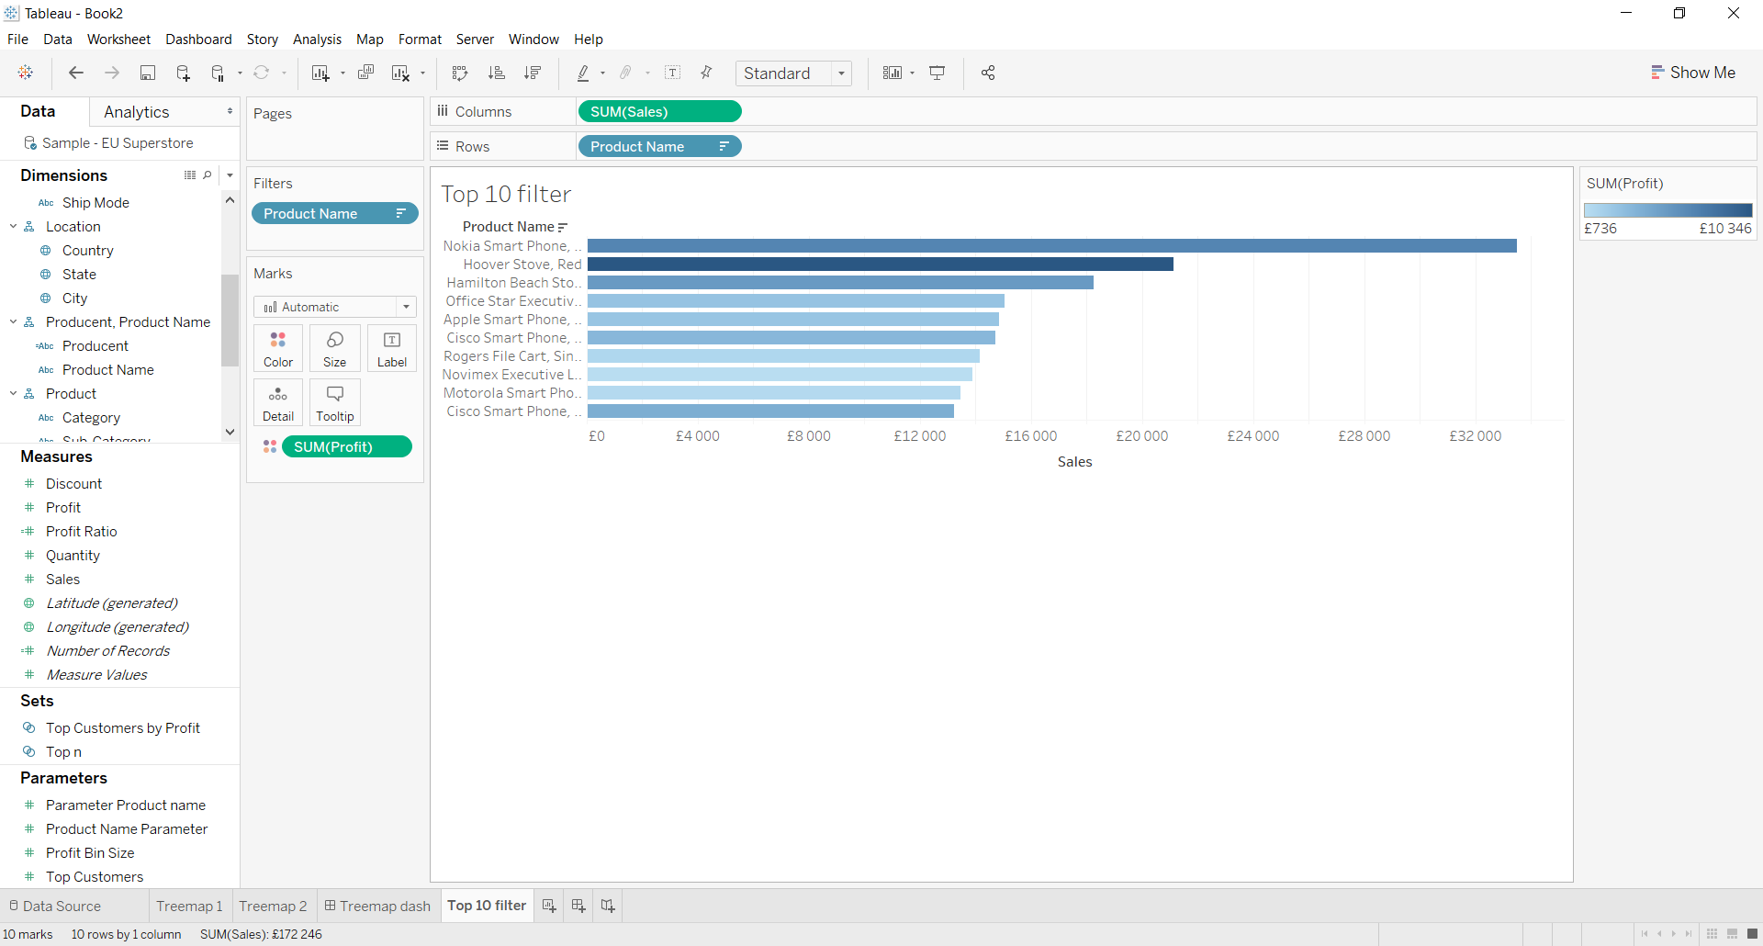
Task: Click the Tooltip button on Marks card
Action: click(x=335, y=402)
